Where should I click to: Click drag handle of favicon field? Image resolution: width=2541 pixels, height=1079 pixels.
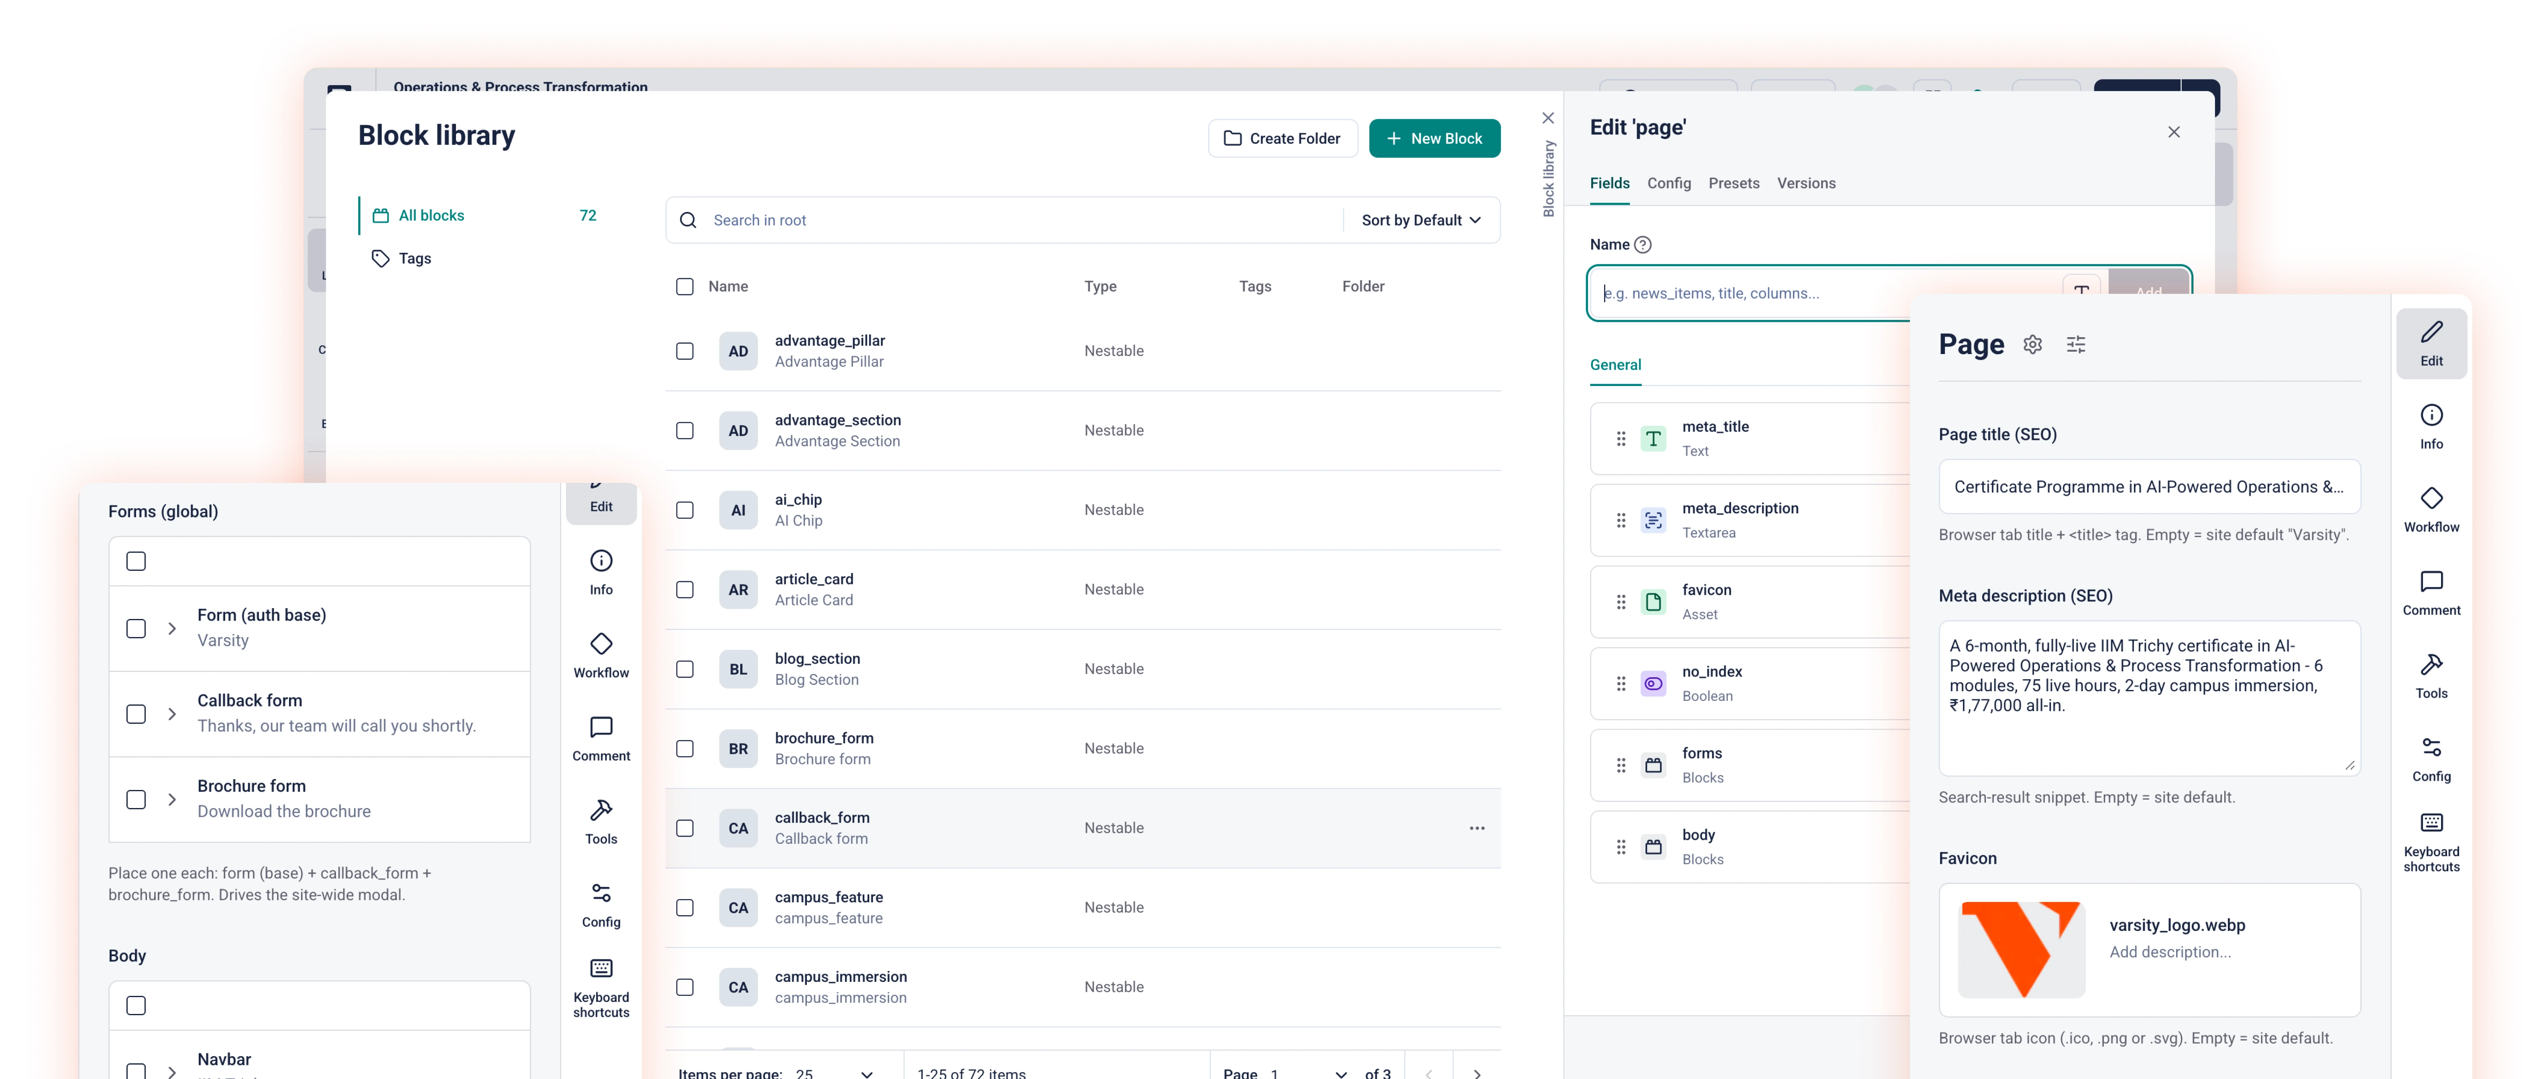1620,602
